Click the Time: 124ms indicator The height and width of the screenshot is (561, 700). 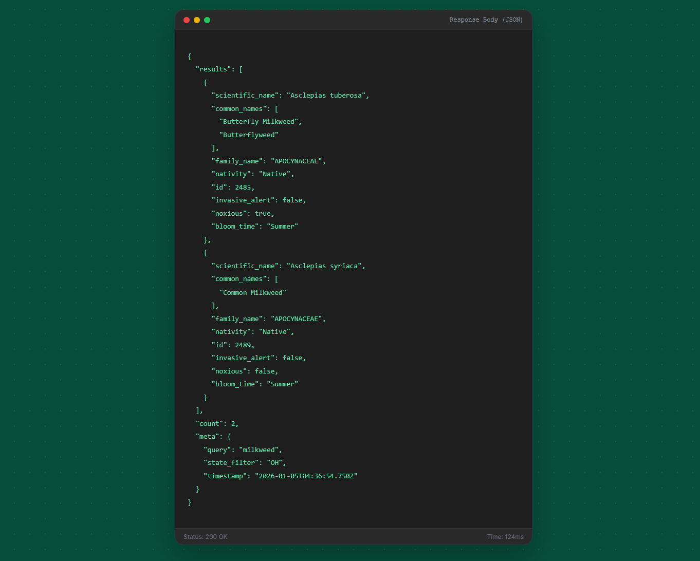coord(505,537)
